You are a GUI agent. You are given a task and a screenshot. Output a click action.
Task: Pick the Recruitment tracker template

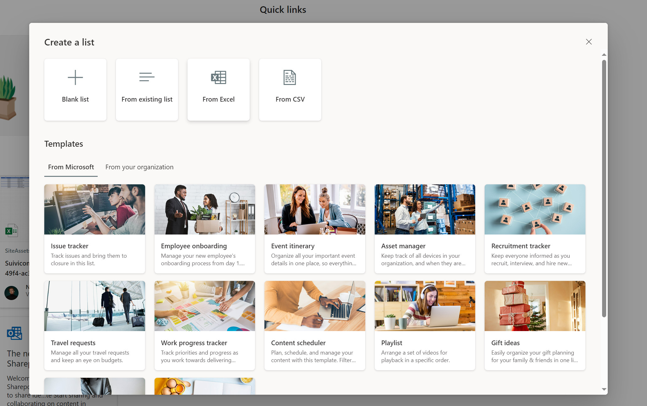[535, 229]
